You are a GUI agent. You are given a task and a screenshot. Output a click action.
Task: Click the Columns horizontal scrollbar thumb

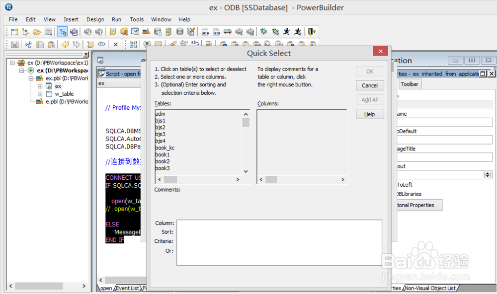click(271, 180)
